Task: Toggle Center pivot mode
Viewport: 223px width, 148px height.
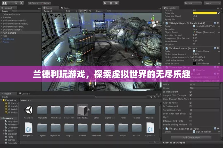Action: coord(34,3)
